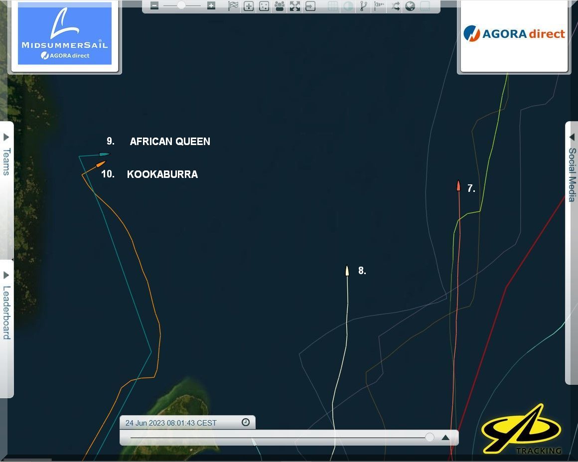
Task: Toggle the wind flag display icon
Action: pyautogui.click(x=379, y=6)
